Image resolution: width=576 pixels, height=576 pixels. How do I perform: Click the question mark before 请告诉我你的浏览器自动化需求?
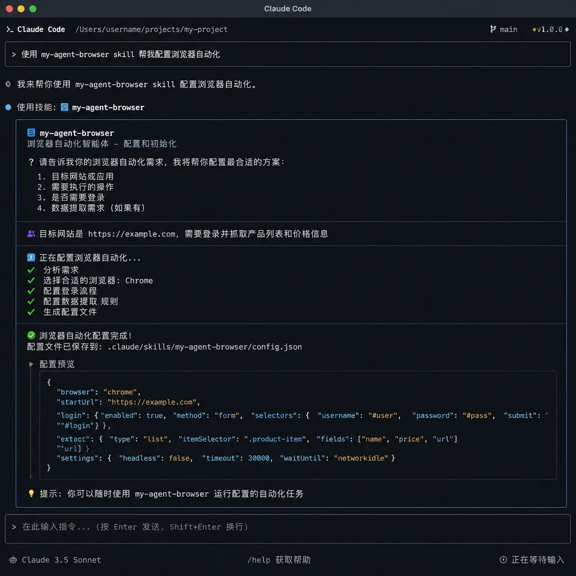[x=31, y=162]
